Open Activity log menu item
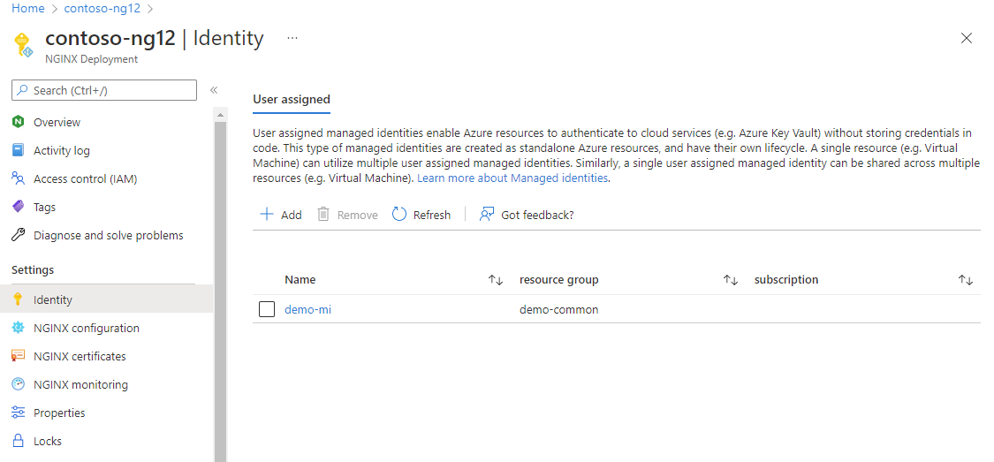Image resolution: width=994 pixels, height=462 pixels. coord(62,150)
